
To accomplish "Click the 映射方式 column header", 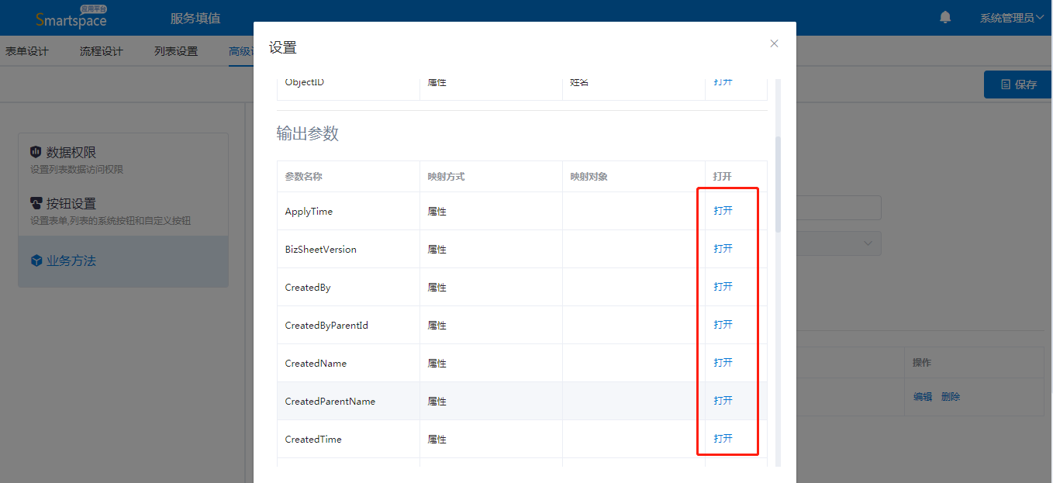I will pyautogui.click(x=446, y=177).
